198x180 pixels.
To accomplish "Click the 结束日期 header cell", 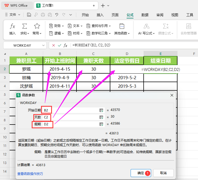I will click(161, 61).
